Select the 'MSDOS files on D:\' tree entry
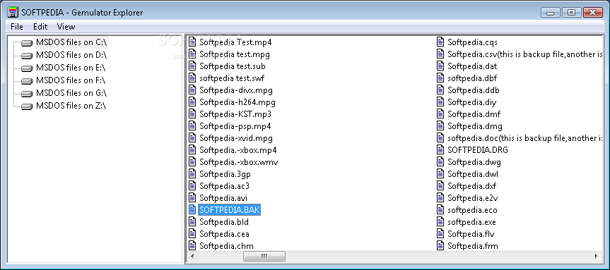This screenshot has width=610, height=270. click(71, 55)
